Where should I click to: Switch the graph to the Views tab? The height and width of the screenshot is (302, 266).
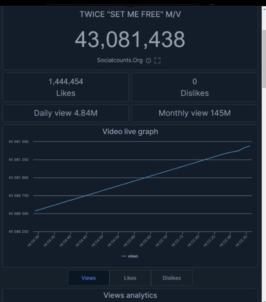88,278
